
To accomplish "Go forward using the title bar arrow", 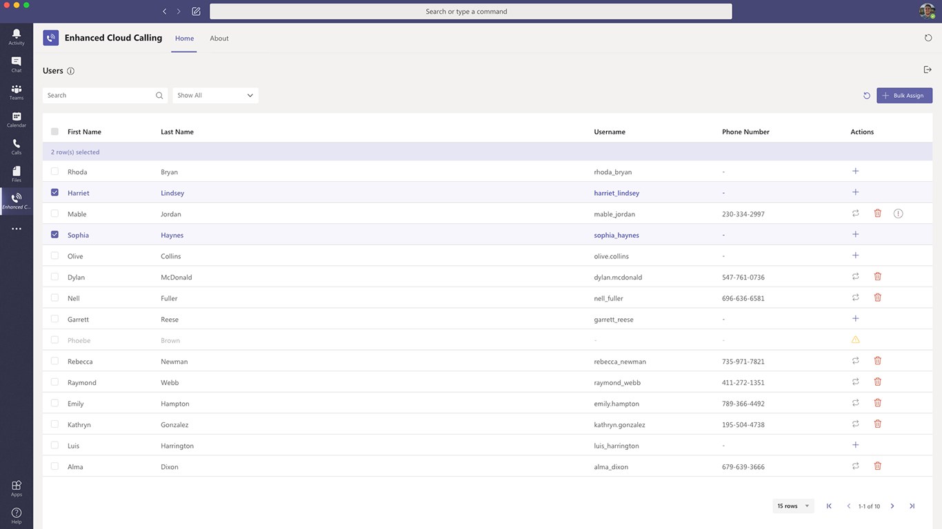I will click(x=179, y=12).
